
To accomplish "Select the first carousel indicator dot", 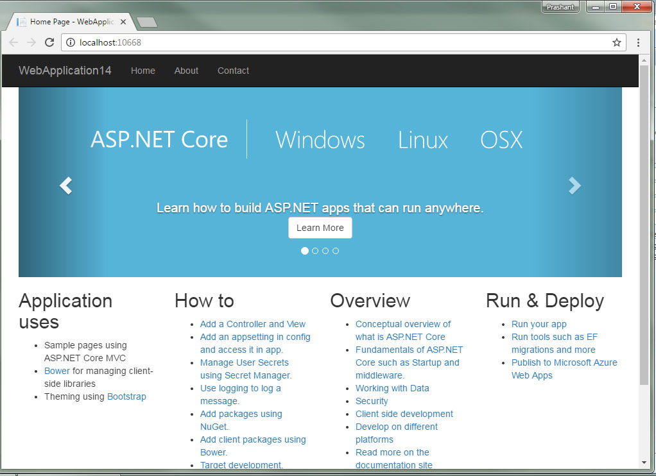I will point(304,251).
